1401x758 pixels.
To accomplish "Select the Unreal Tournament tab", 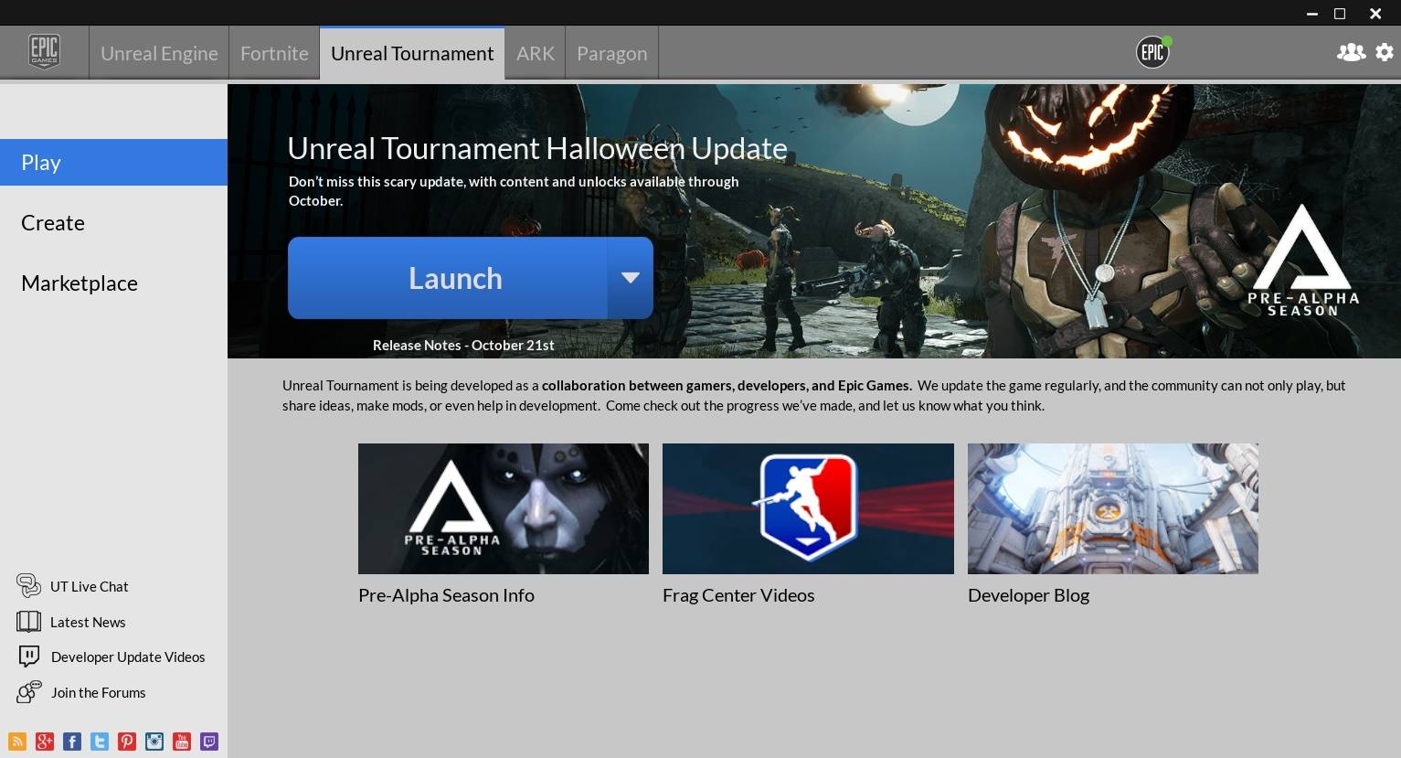I will click(x=412, y=53).
